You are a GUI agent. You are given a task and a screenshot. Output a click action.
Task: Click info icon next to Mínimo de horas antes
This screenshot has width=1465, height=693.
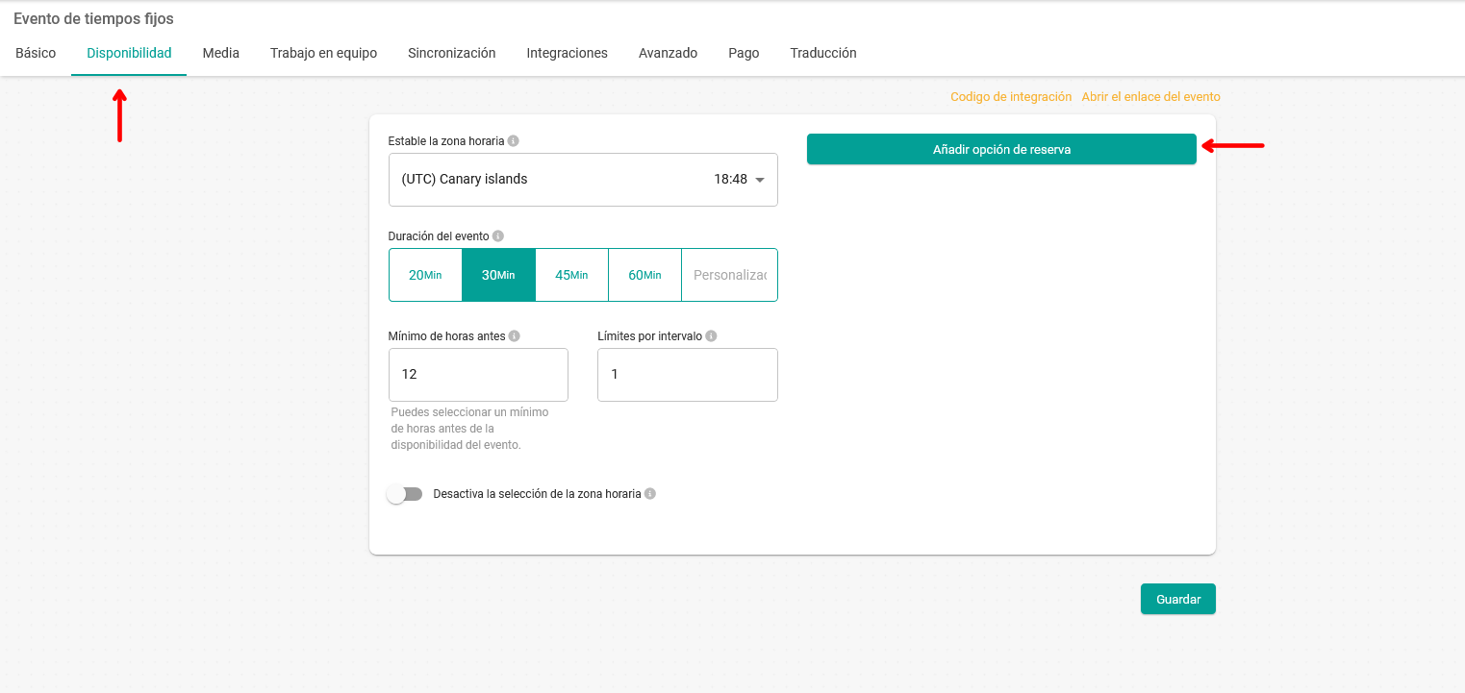(x=515, y=336)
